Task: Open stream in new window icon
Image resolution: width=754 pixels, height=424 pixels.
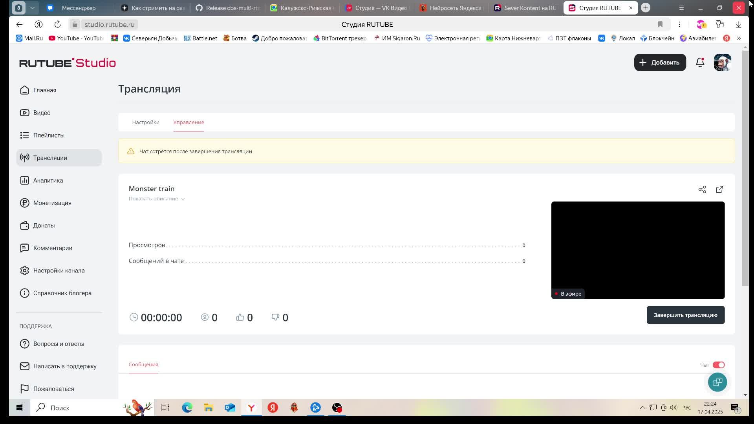Action: (719, 190)
